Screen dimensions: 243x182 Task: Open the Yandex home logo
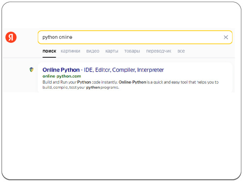pyautogui.click(x=11, y=37)
